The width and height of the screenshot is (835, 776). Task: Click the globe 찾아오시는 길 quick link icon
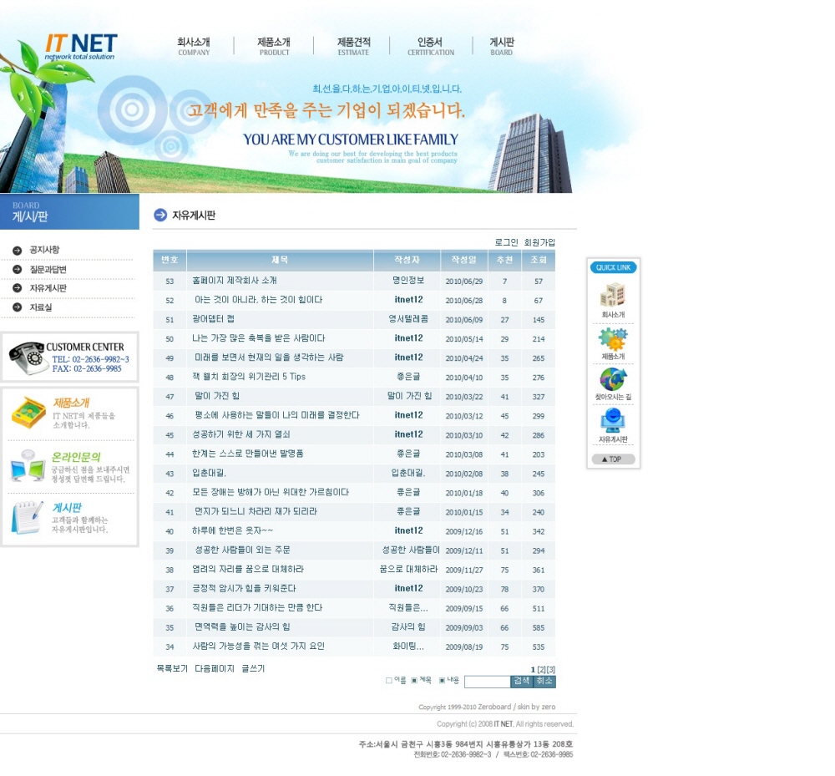(613, 380)
